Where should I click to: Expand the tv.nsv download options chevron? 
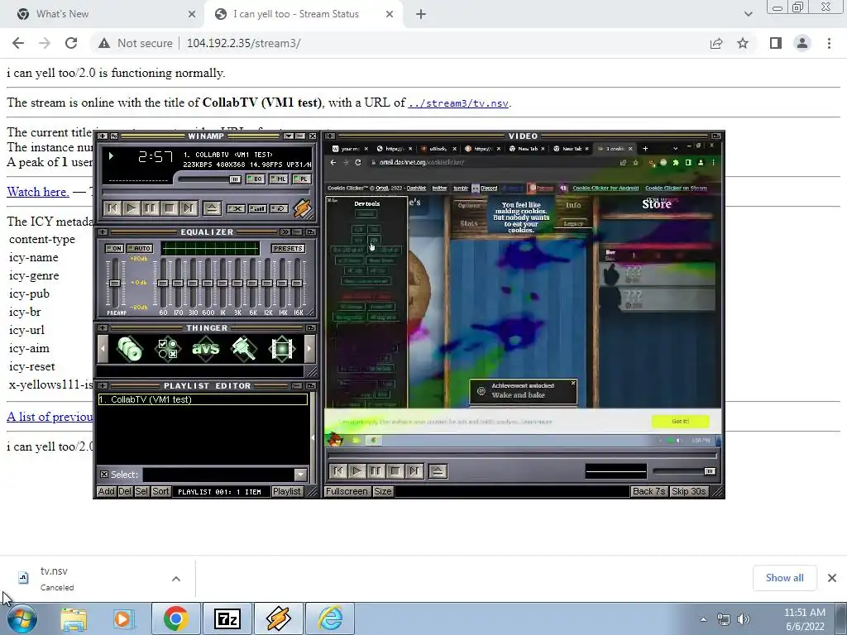click(x=176, y=579)
